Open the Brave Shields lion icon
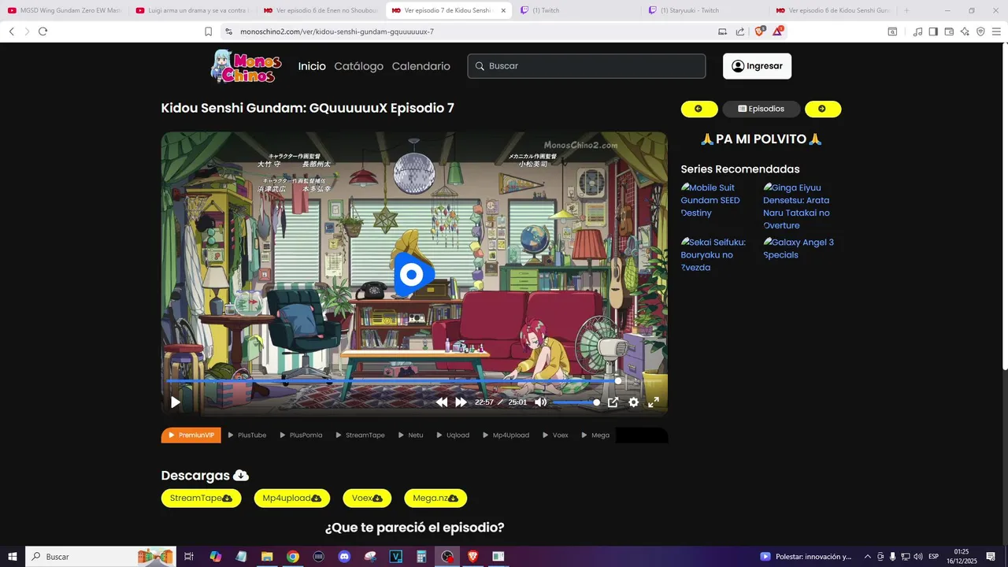Image resolution: width=1008 pixels, height=567 pixels. coord(760,31)
